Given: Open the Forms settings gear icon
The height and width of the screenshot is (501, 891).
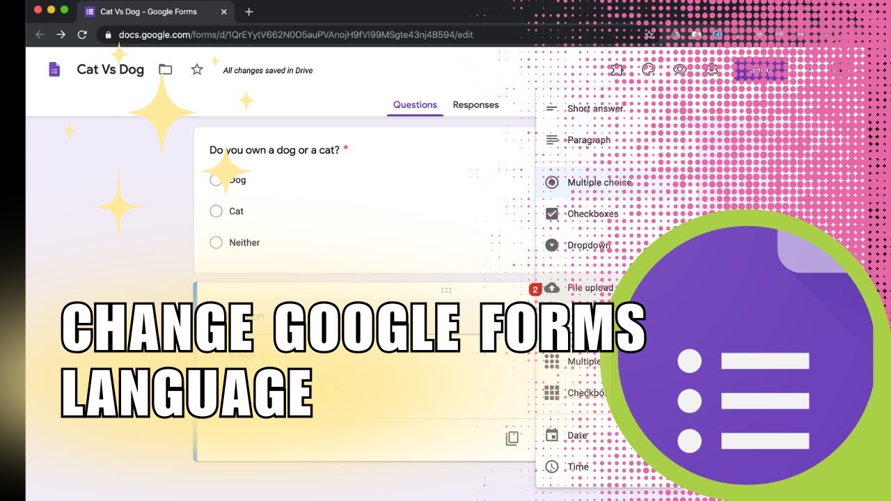Looking at the screenshot, I should 711,70.
